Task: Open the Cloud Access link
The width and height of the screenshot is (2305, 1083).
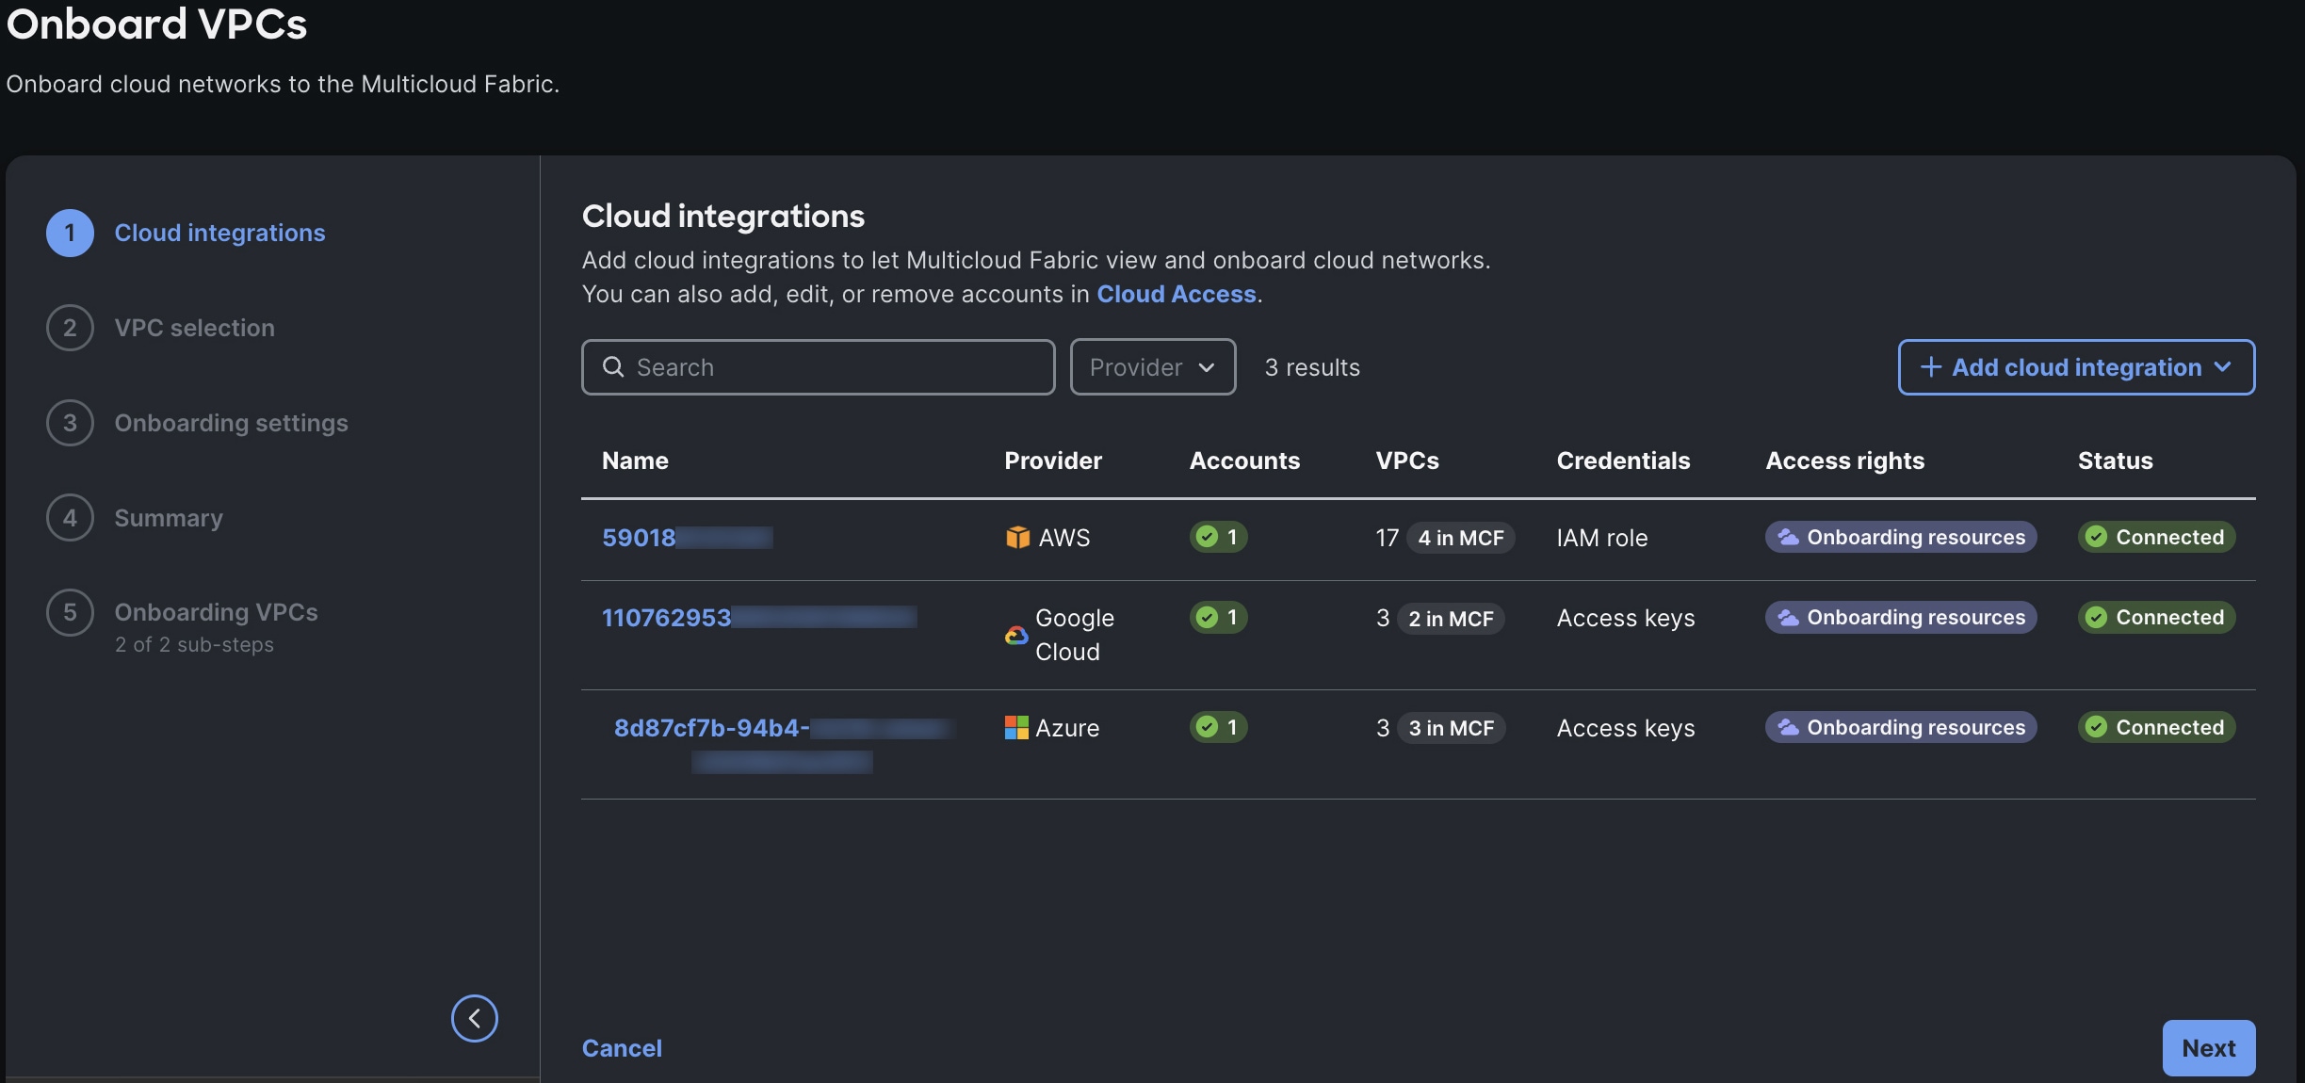Action: point(1177,294)
